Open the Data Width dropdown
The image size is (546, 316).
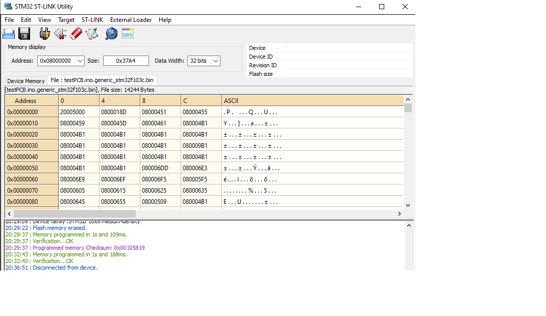(204, 61)
